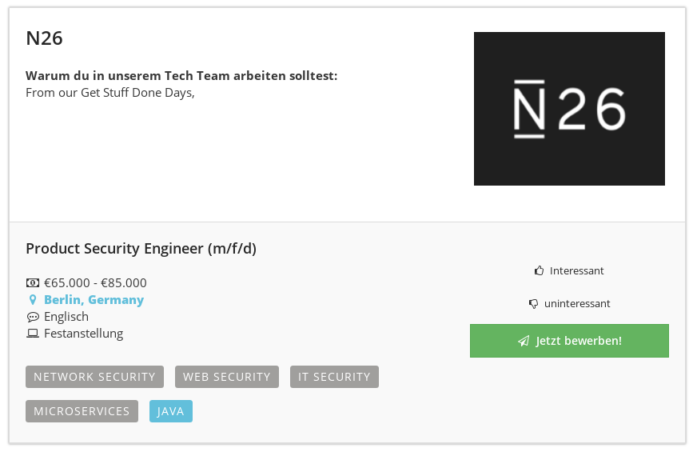Select the MICROSERVICES tag
The height and width of the screenshot is (452, 689).
pos(82,411)
